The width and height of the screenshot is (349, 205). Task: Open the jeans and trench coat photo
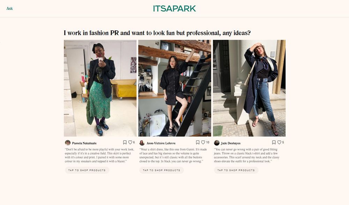point(249,88)
